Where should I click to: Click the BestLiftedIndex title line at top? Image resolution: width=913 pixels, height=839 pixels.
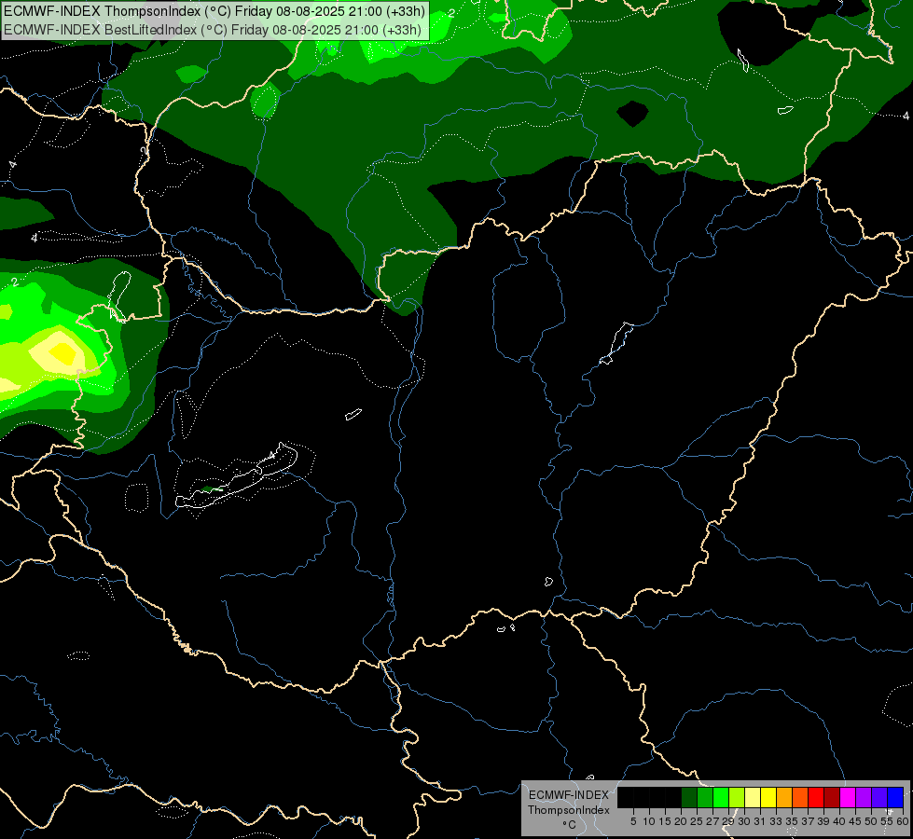(213, 29)
